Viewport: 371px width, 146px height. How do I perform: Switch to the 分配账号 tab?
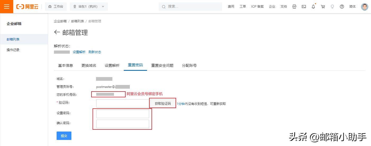(x=189, y=66)
